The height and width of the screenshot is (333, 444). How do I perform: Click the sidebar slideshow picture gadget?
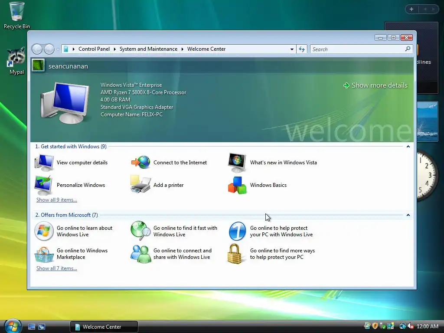[428, 121]
